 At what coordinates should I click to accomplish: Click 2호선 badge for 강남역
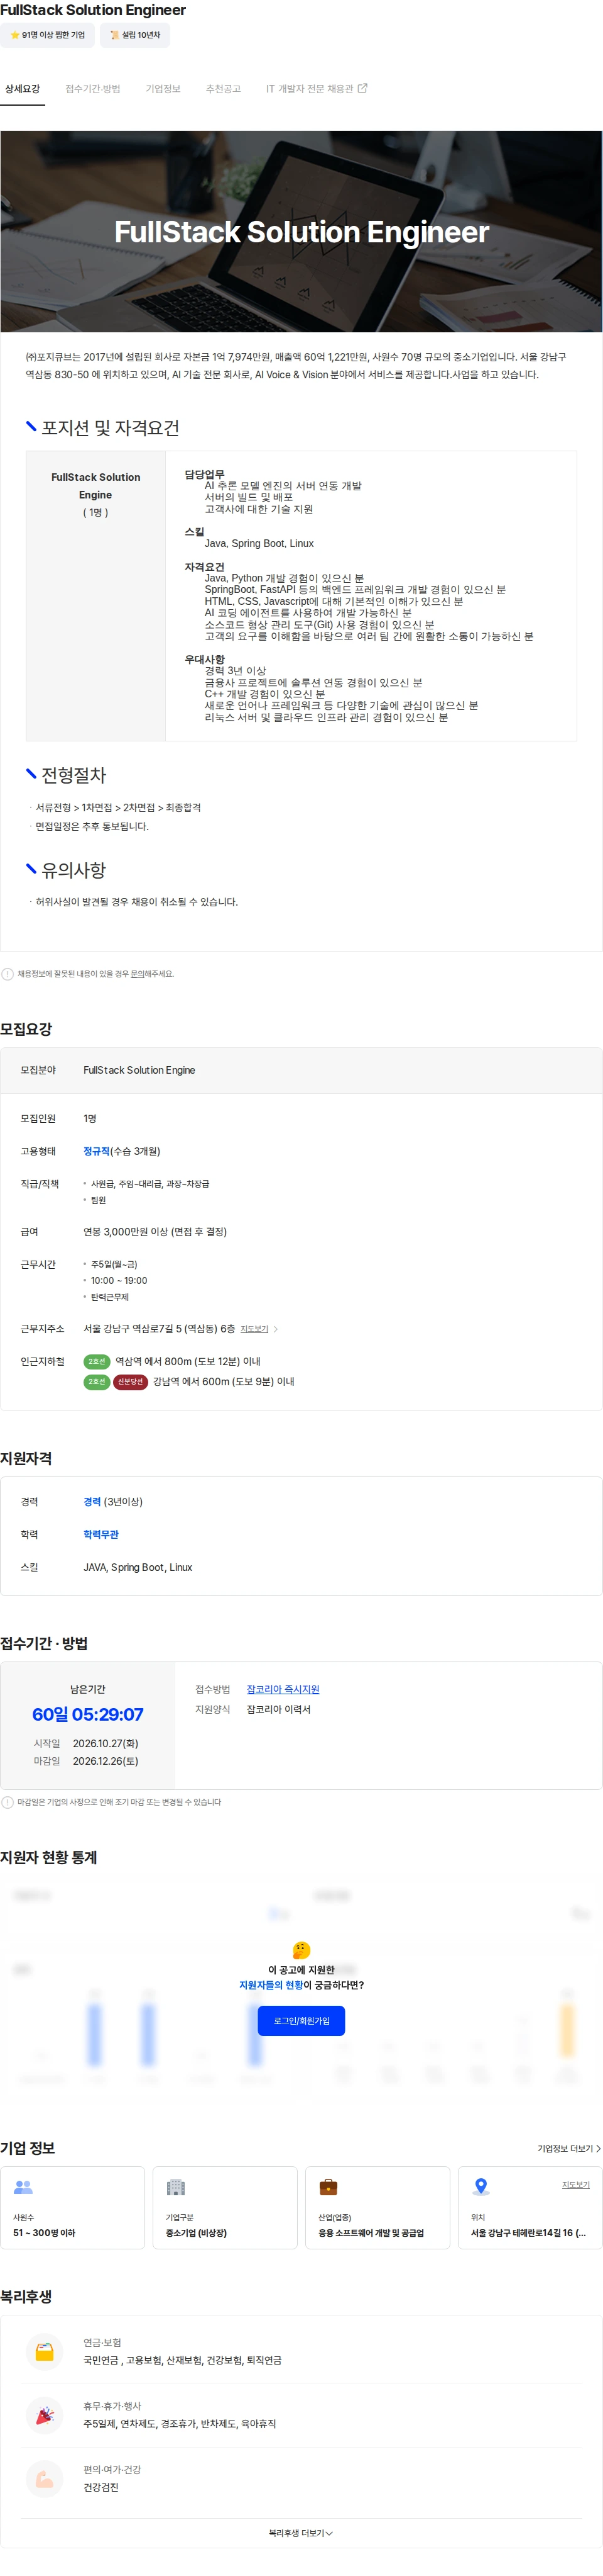point(97,1381)
